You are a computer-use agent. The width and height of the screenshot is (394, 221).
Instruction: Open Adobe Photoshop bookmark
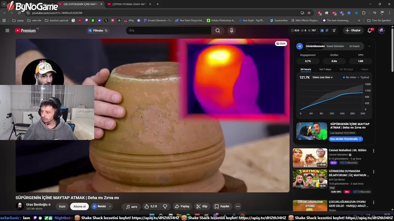(221, 21)
